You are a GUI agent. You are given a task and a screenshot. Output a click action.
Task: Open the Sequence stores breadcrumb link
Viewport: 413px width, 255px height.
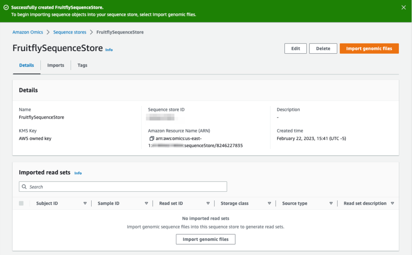[70, 32]
